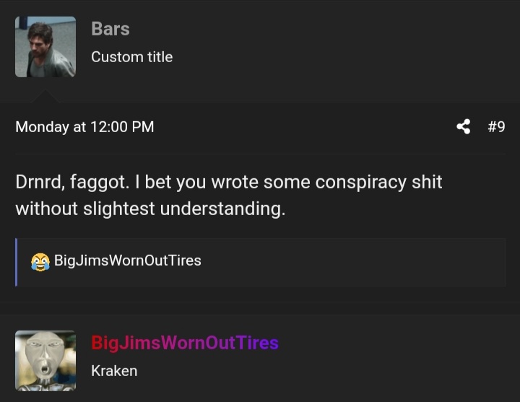The height and width of the screenshot is (402, 520).
Task: Click the Kraken user title
Action: coord(114,371)
